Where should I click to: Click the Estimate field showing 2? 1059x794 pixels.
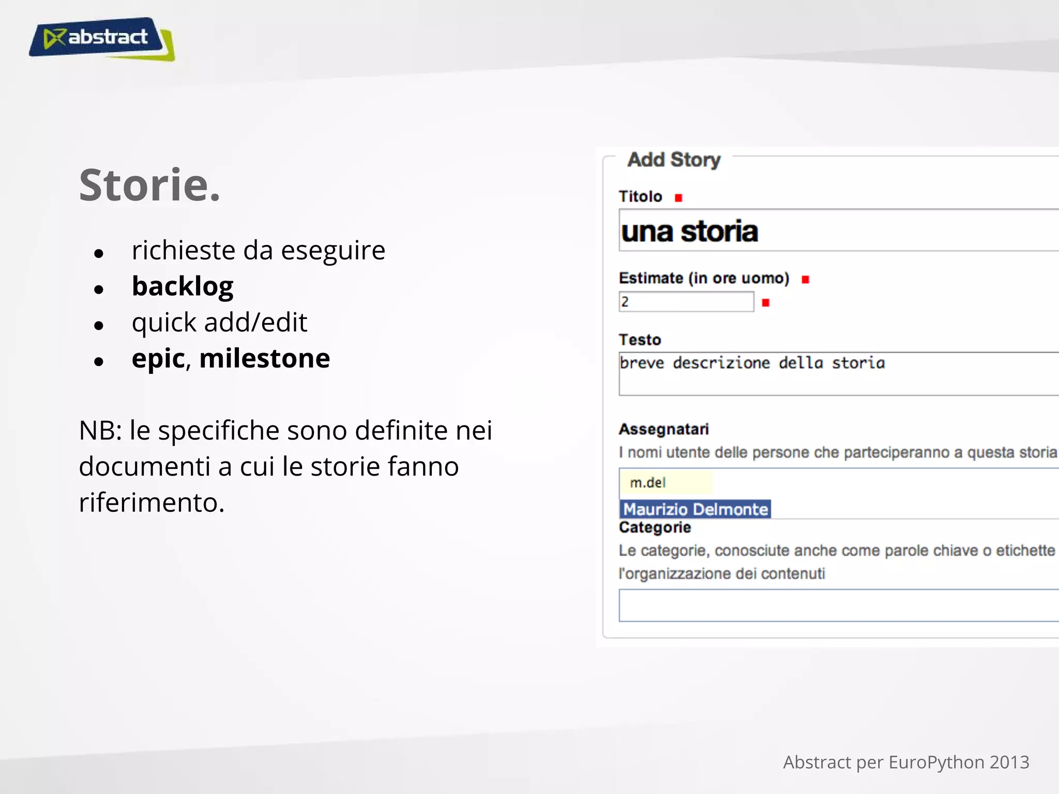[x=686, y=302]
